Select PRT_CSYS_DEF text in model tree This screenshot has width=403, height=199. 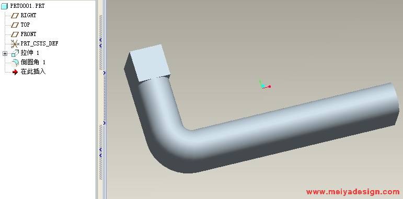tap(39, 44)
